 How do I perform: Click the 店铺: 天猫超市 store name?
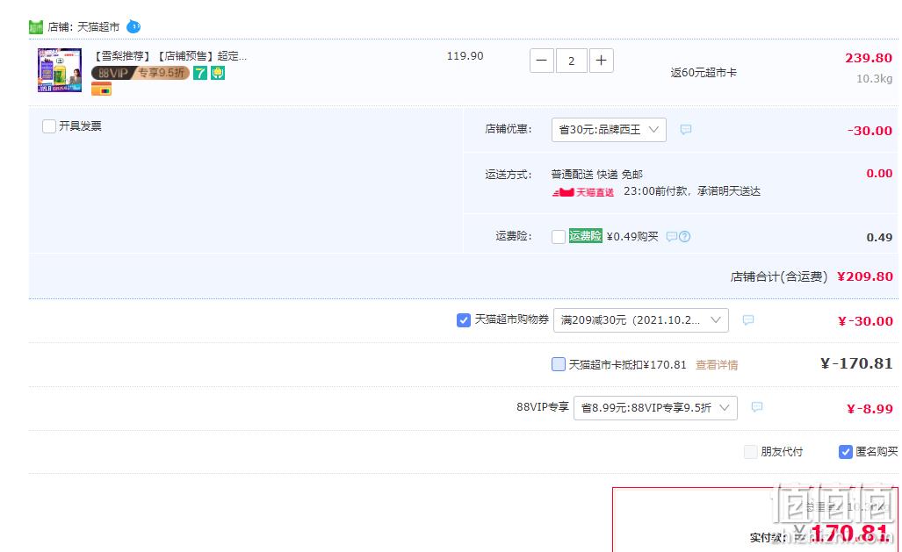click(83, 27)
